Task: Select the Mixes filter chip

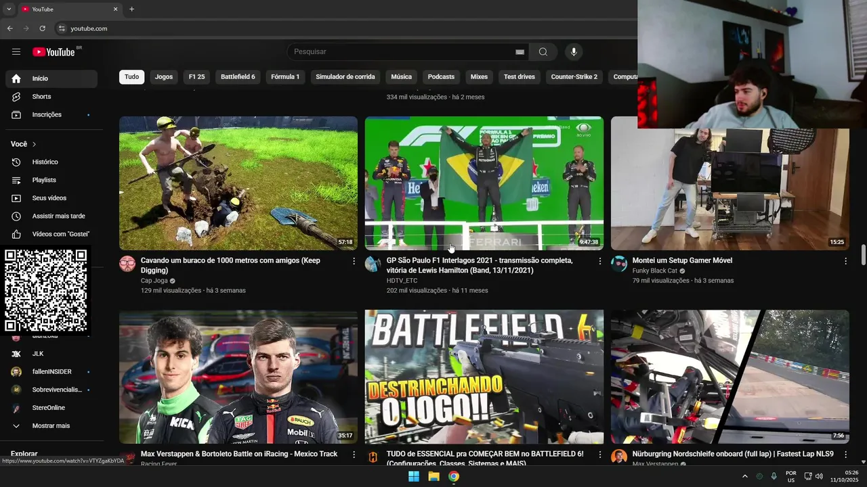Action: pyautogui.click(x=479, y=77)
